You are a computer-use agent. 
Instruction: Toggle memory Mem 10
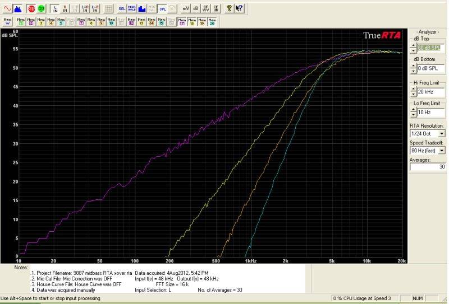(x=111, y=21)
